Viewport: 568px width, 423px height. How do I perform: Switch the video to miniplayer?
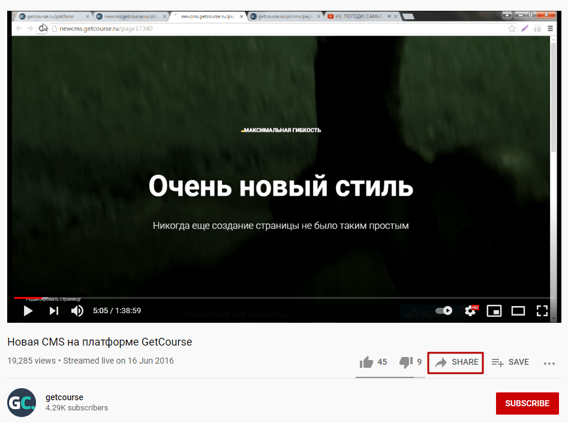point(494,311)
